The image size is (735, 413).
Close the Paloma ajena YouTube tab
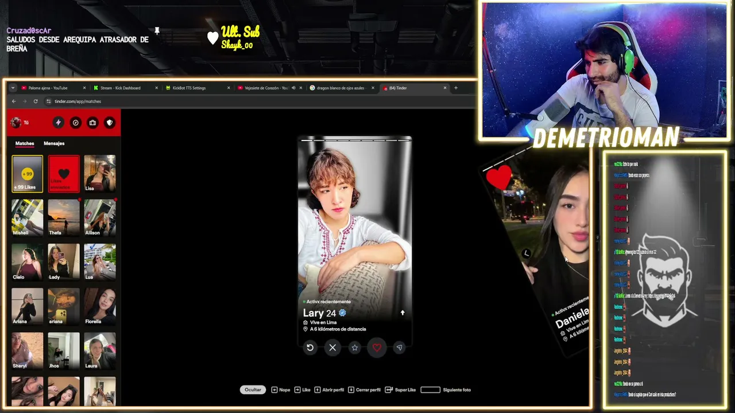click(84, 88)
